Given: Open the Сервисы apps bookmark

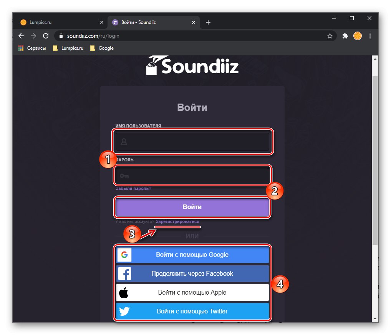Looking at the screenshot, I should tap(32, 48).
